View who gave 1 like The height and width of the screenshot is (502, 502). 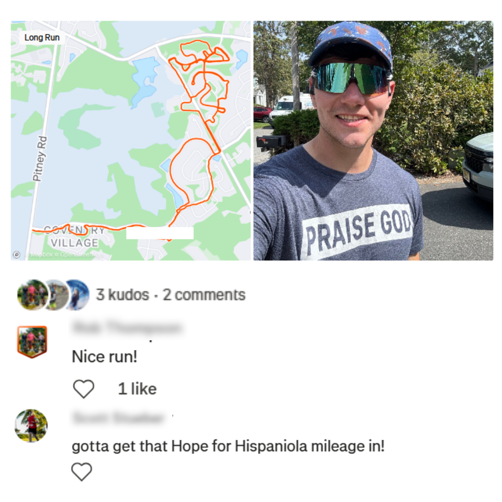click(137, 389)
